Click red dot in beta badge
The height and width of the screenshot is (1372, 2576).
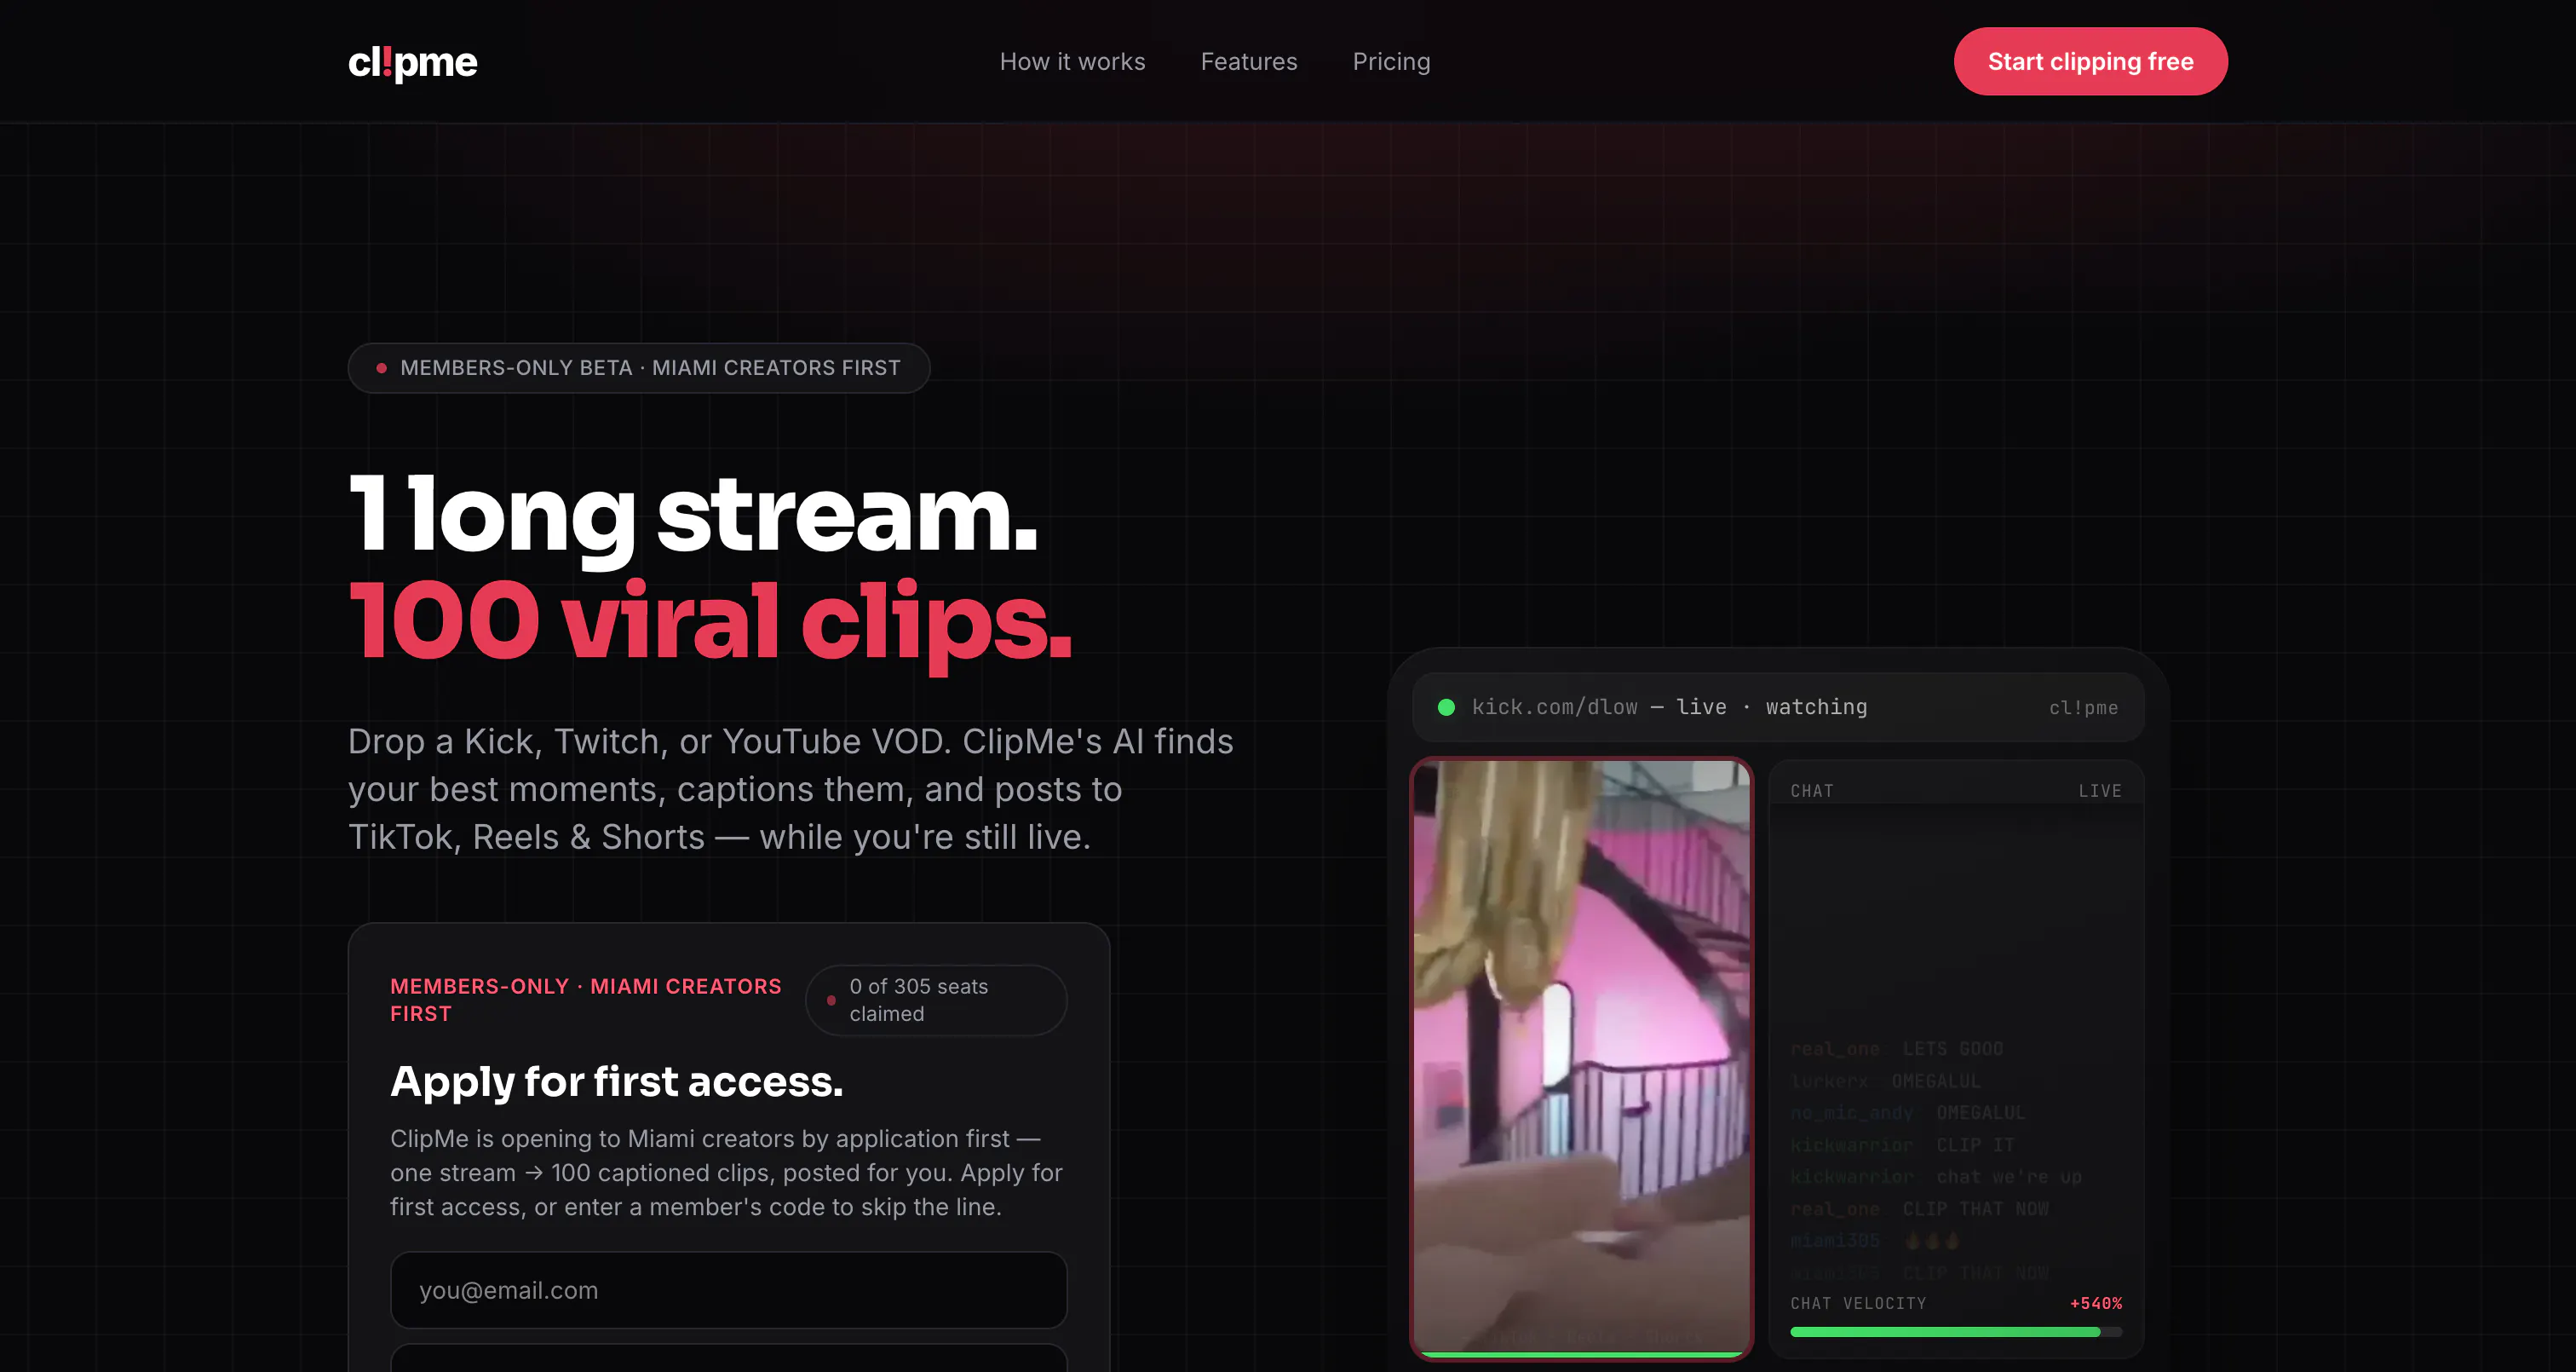point(381,368)
